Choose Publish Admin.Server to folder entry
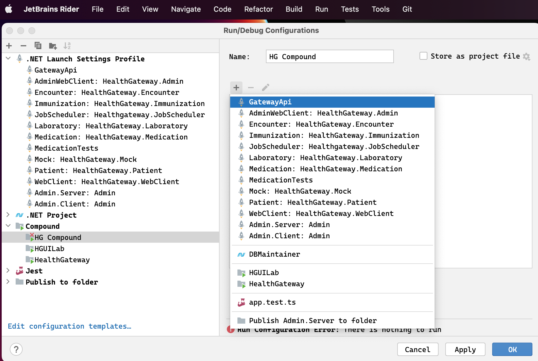Viewport: 538px width, 361px height. point(332,321)
